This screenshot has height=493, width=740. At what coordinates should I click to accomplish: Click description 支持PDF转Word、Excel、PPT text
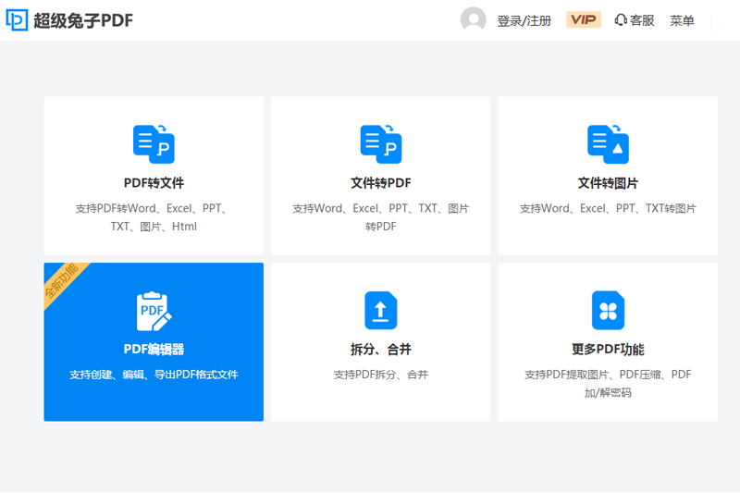click(x=151, y=217)
